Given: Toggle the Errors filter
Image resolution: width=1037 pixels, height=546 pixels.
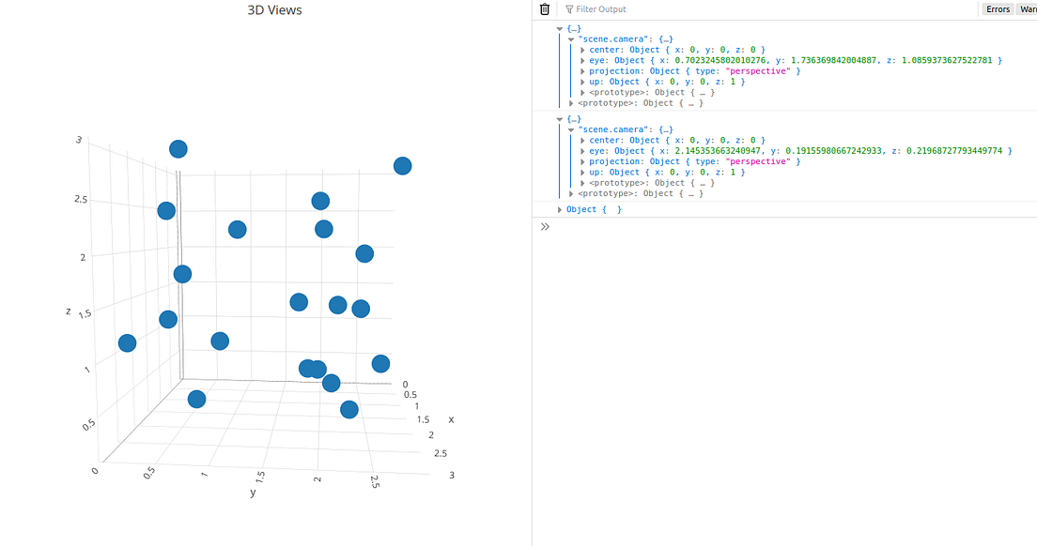Looking at the screenshot, I should tap(997, 8).
